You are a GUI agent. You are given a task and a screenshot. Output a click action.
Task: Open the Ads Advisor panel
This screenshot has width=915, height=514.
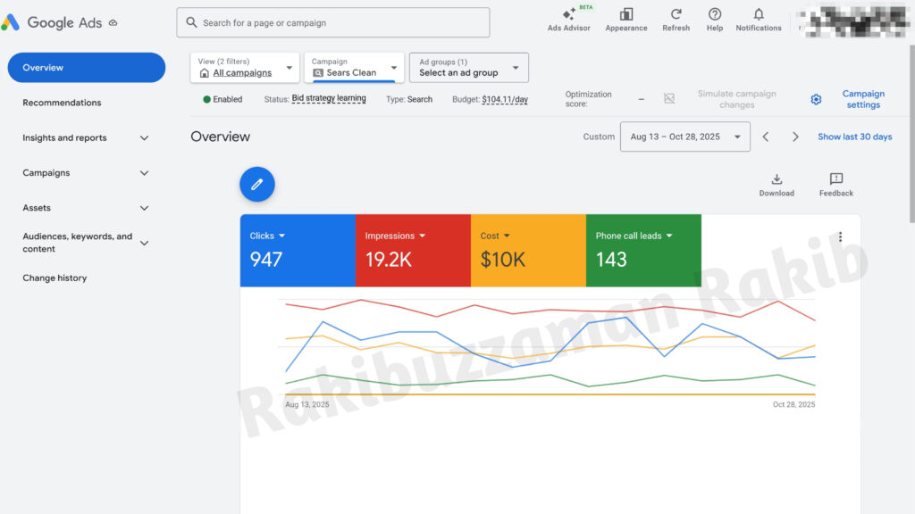tap(568, 20)
